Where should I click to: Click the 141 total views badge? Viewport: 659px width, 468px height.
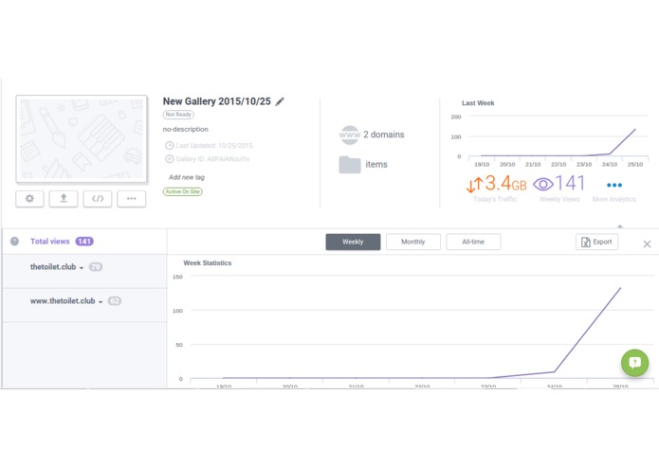click(84, 242)
